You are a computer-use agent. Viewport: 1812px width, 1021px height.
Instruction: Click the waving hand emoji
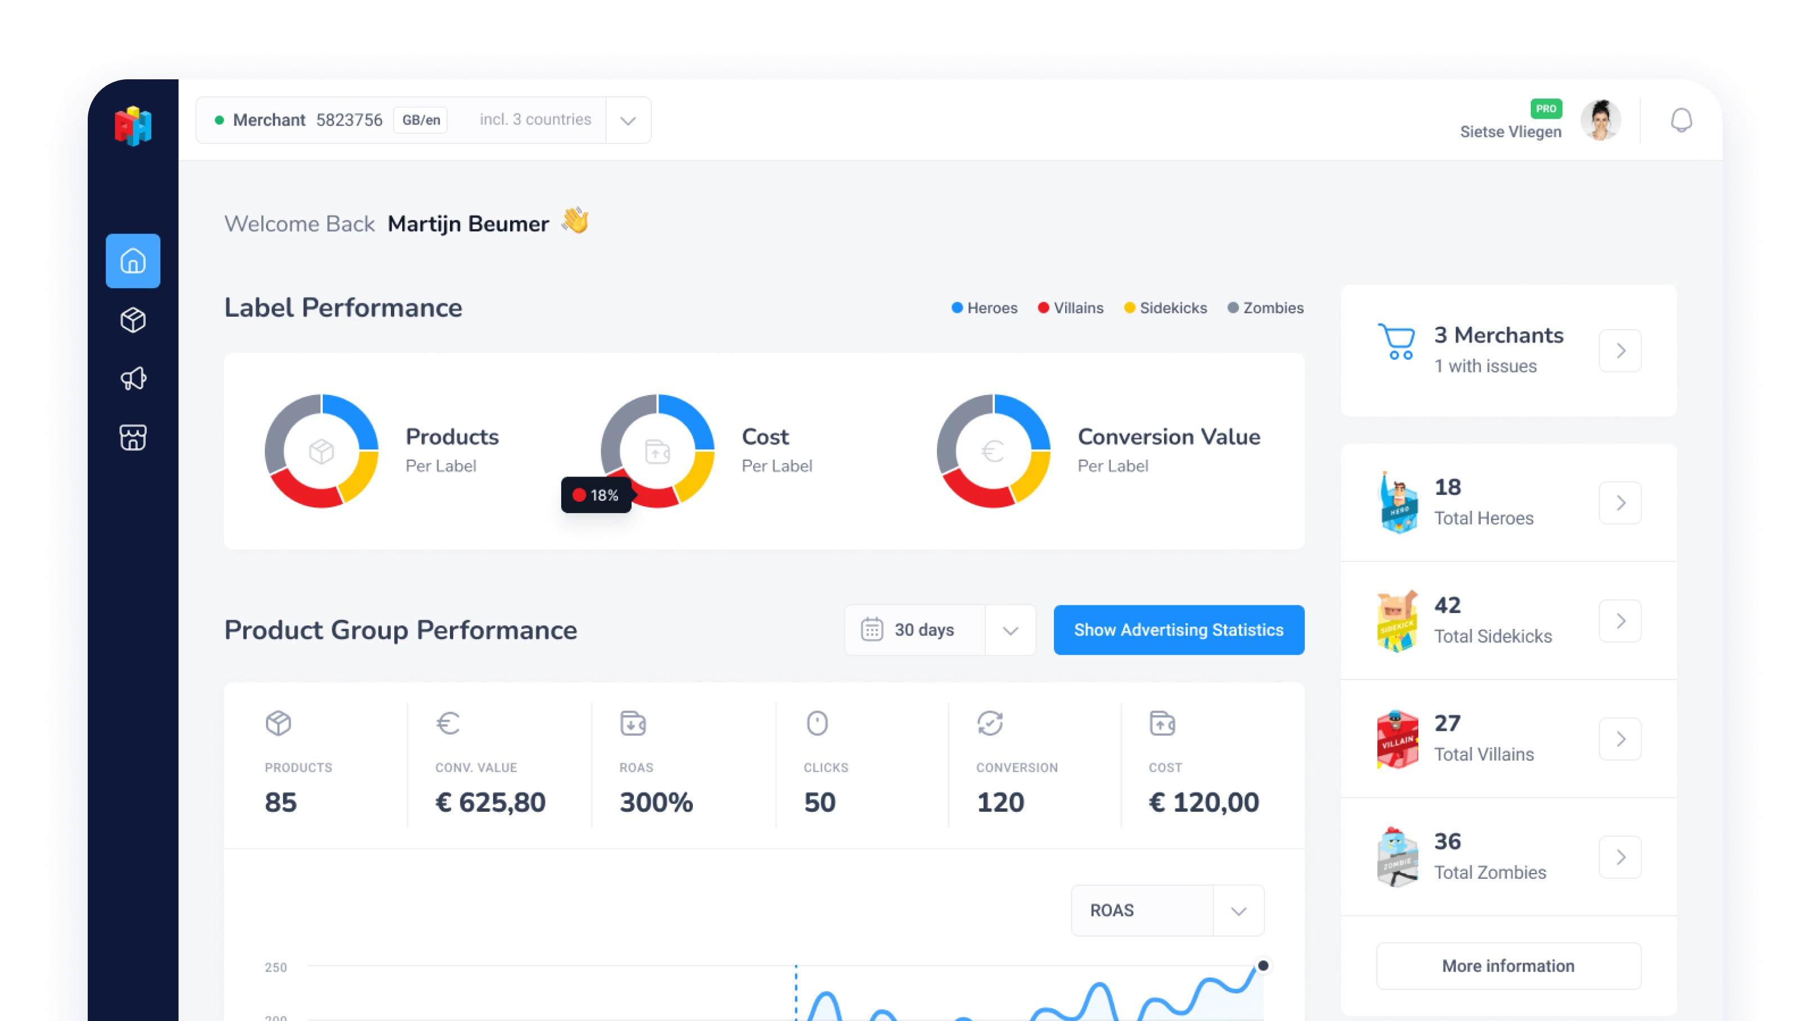pos(575,221)
